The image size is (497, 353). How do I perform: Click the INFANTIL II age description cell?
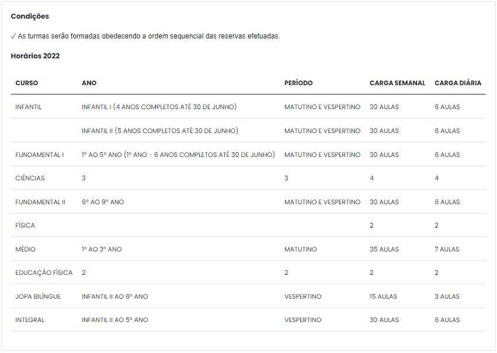[x=160, y=131]
